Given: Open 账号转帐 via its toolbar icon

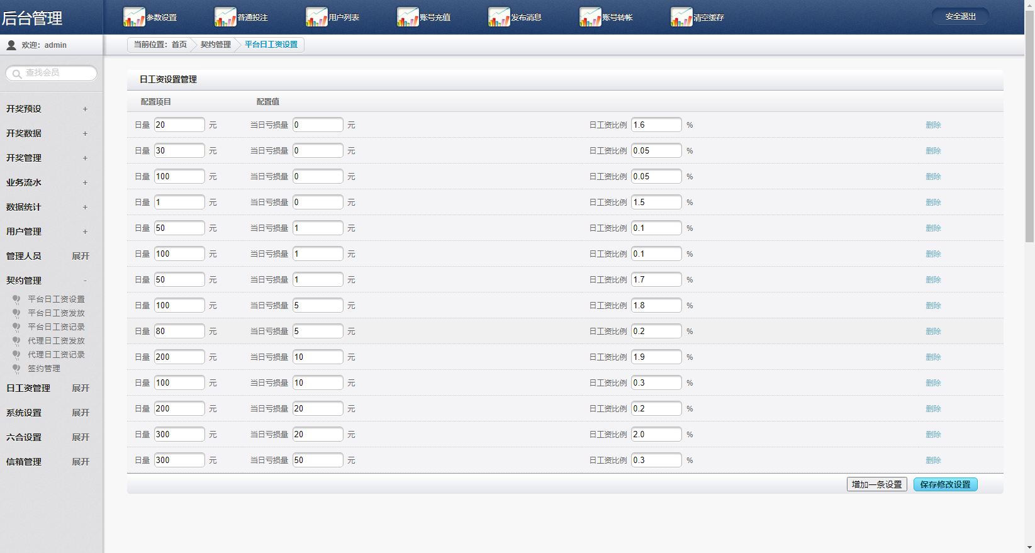Looking at the screenshot, I should [x=590, y=17].
